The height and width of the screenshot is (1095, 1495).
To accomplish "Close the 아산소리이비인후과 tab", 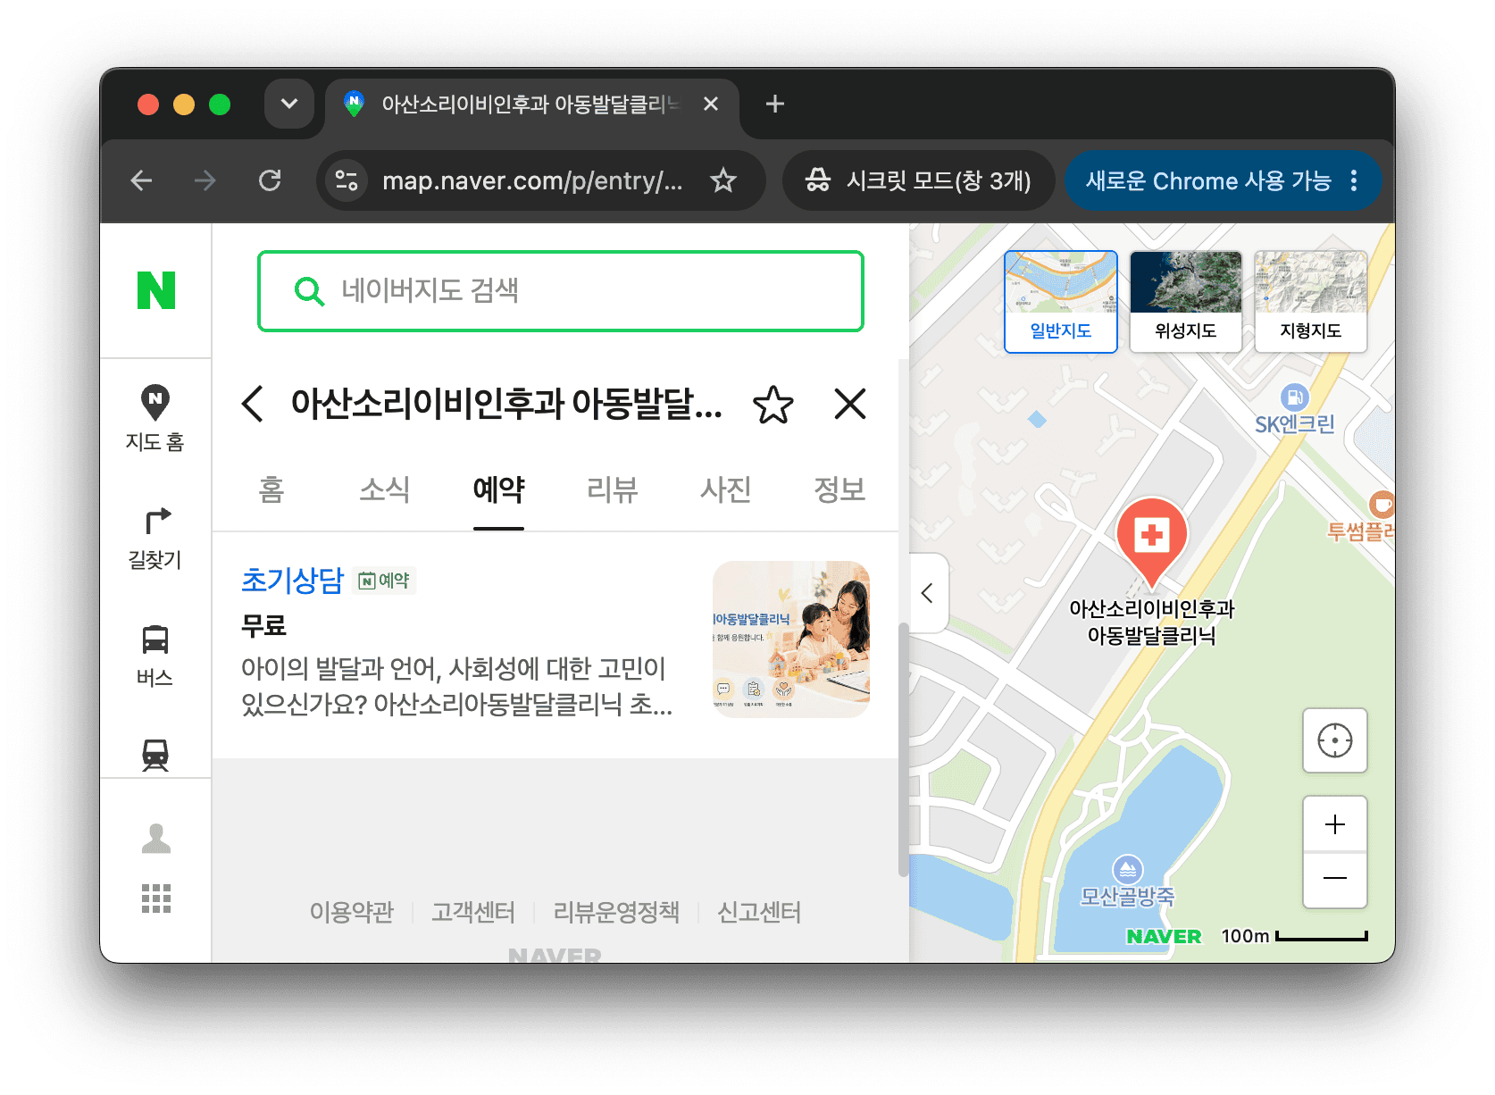I will pos(711,104).
